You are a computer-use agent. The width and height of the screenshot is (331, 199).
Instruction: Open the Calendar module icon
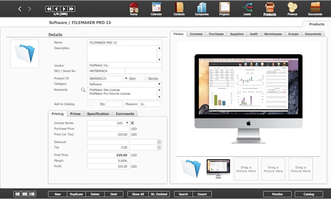coord(156,9)
